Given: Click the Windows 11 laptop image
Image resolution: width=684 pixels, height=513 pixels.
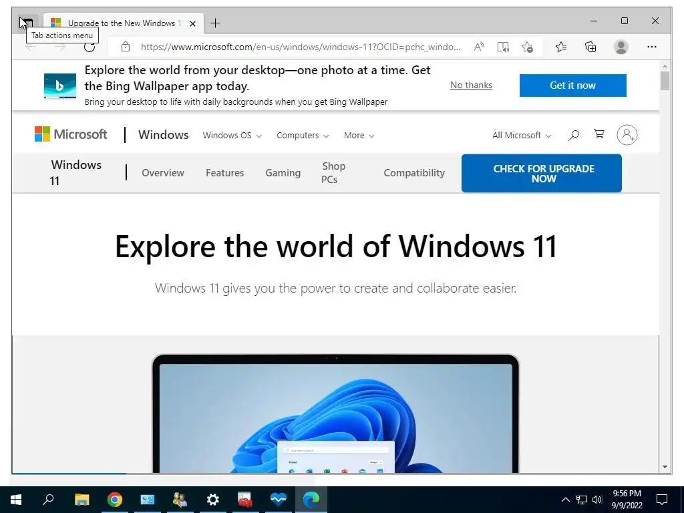Looking at the screenshot, I should 335,413.
